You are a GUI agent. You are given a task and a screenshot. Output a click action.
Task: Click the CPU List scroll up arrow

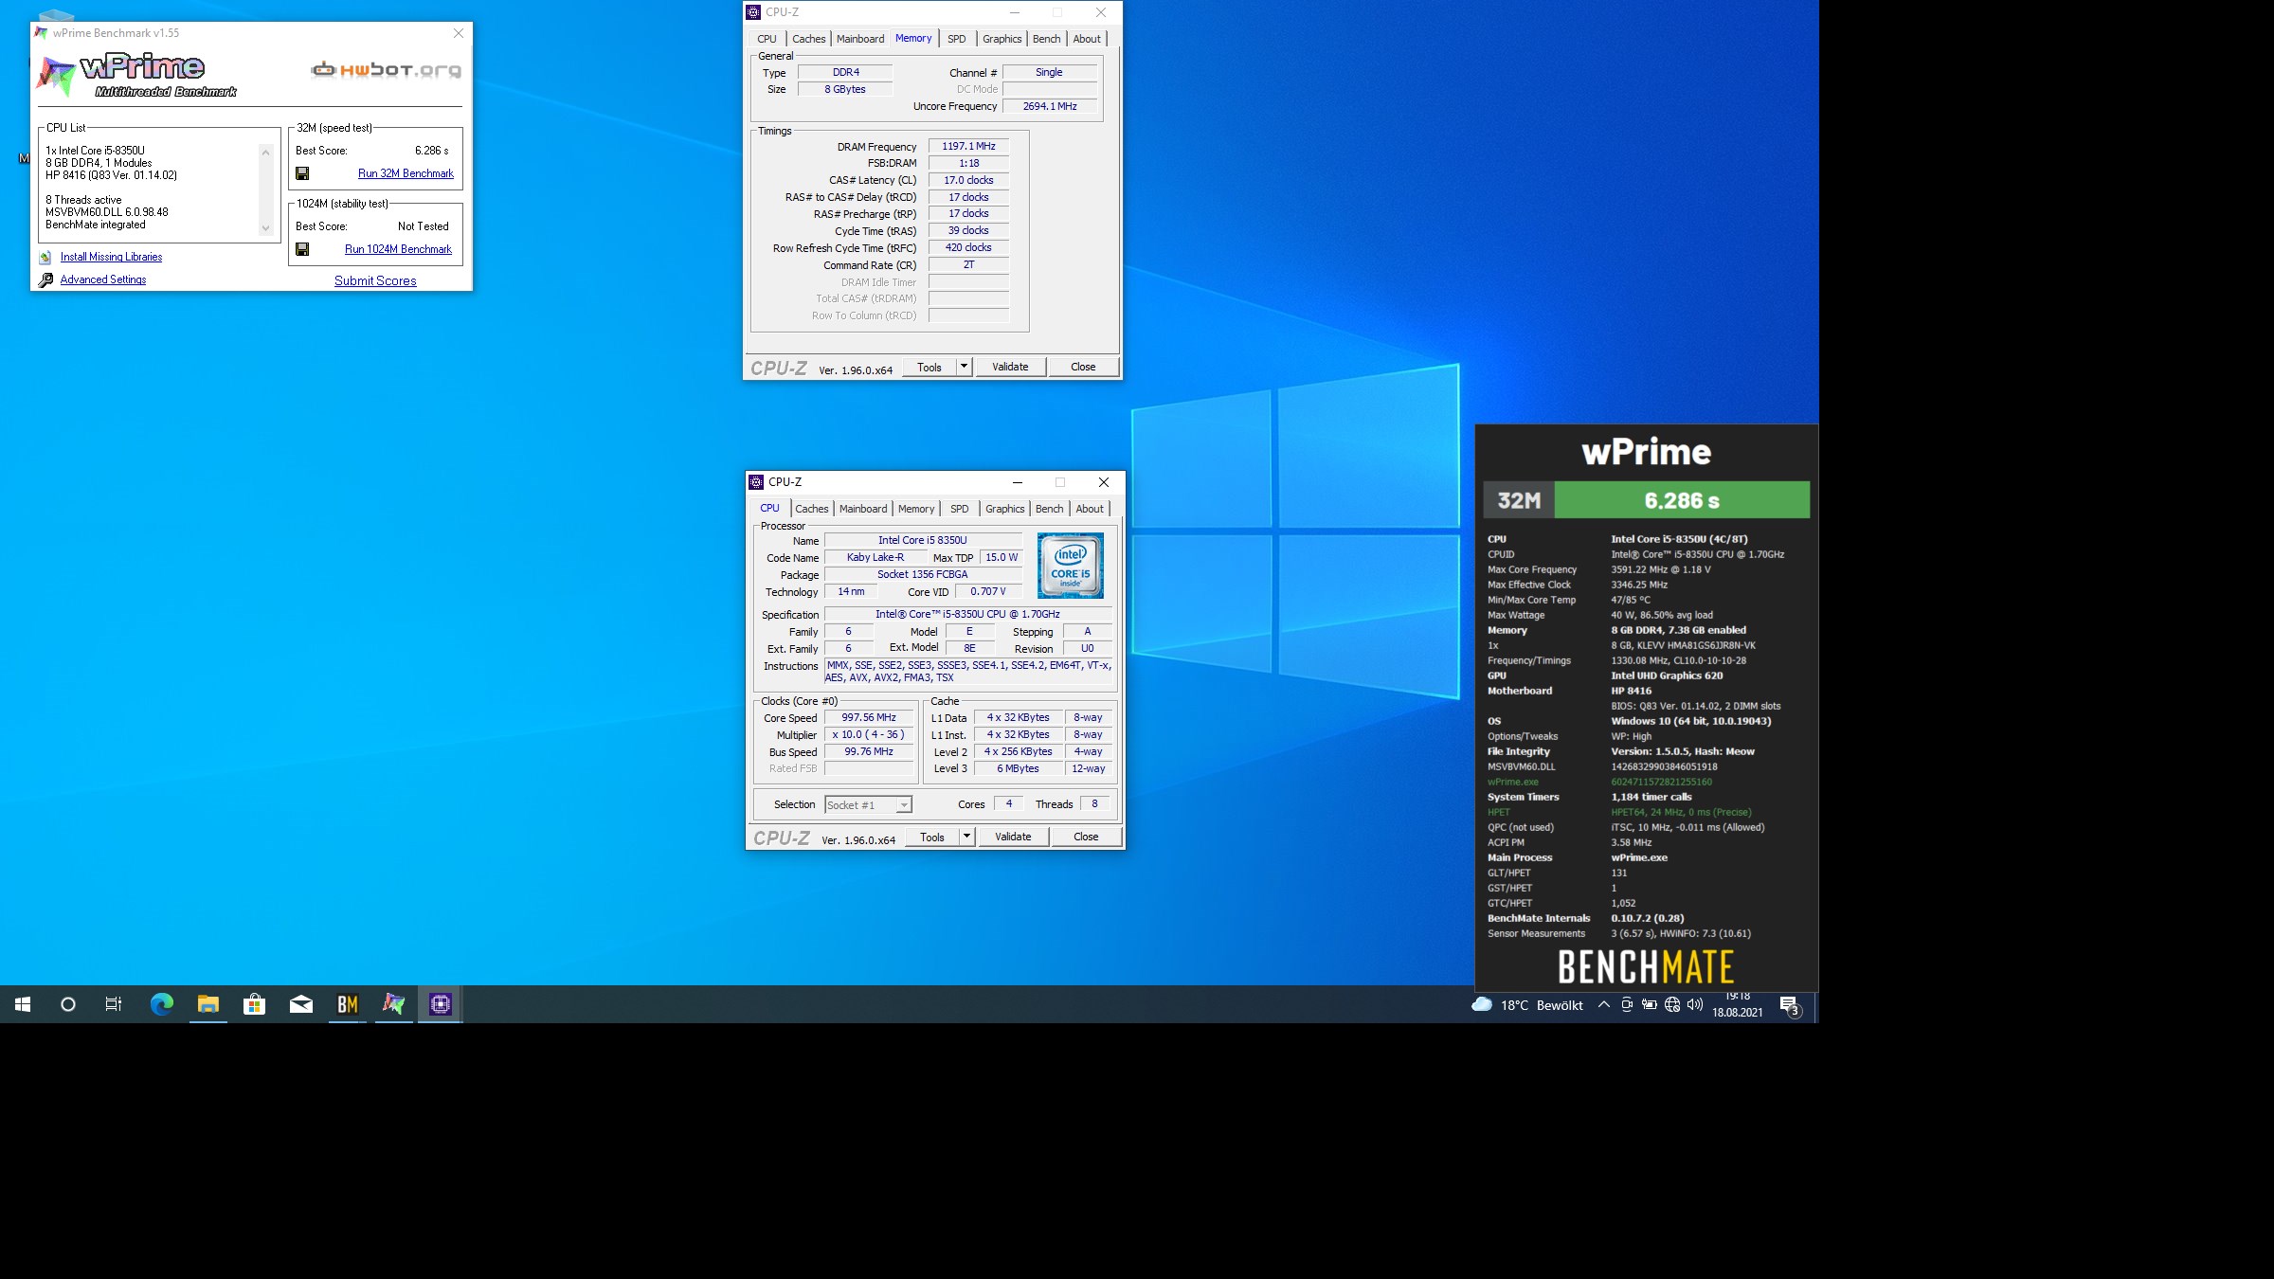pos(265,152)
